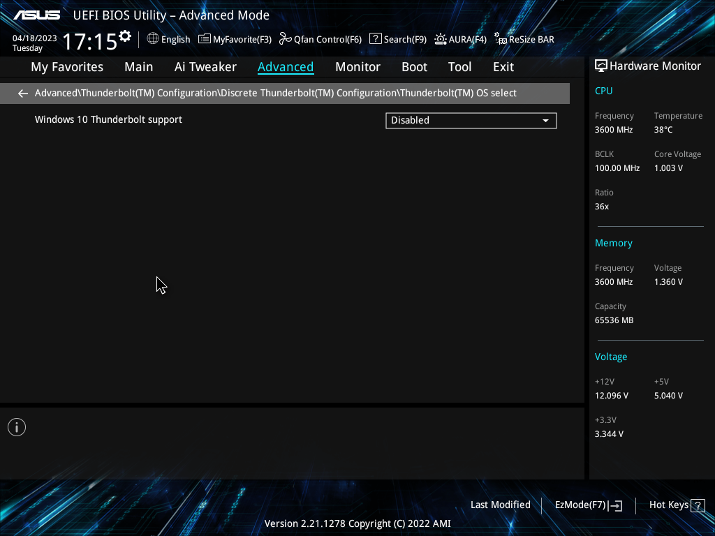Image resolution: width=715 pixels, height=536 pixels.
Task: Open AURA(F4) text
Action: click(x=467, y=40)
